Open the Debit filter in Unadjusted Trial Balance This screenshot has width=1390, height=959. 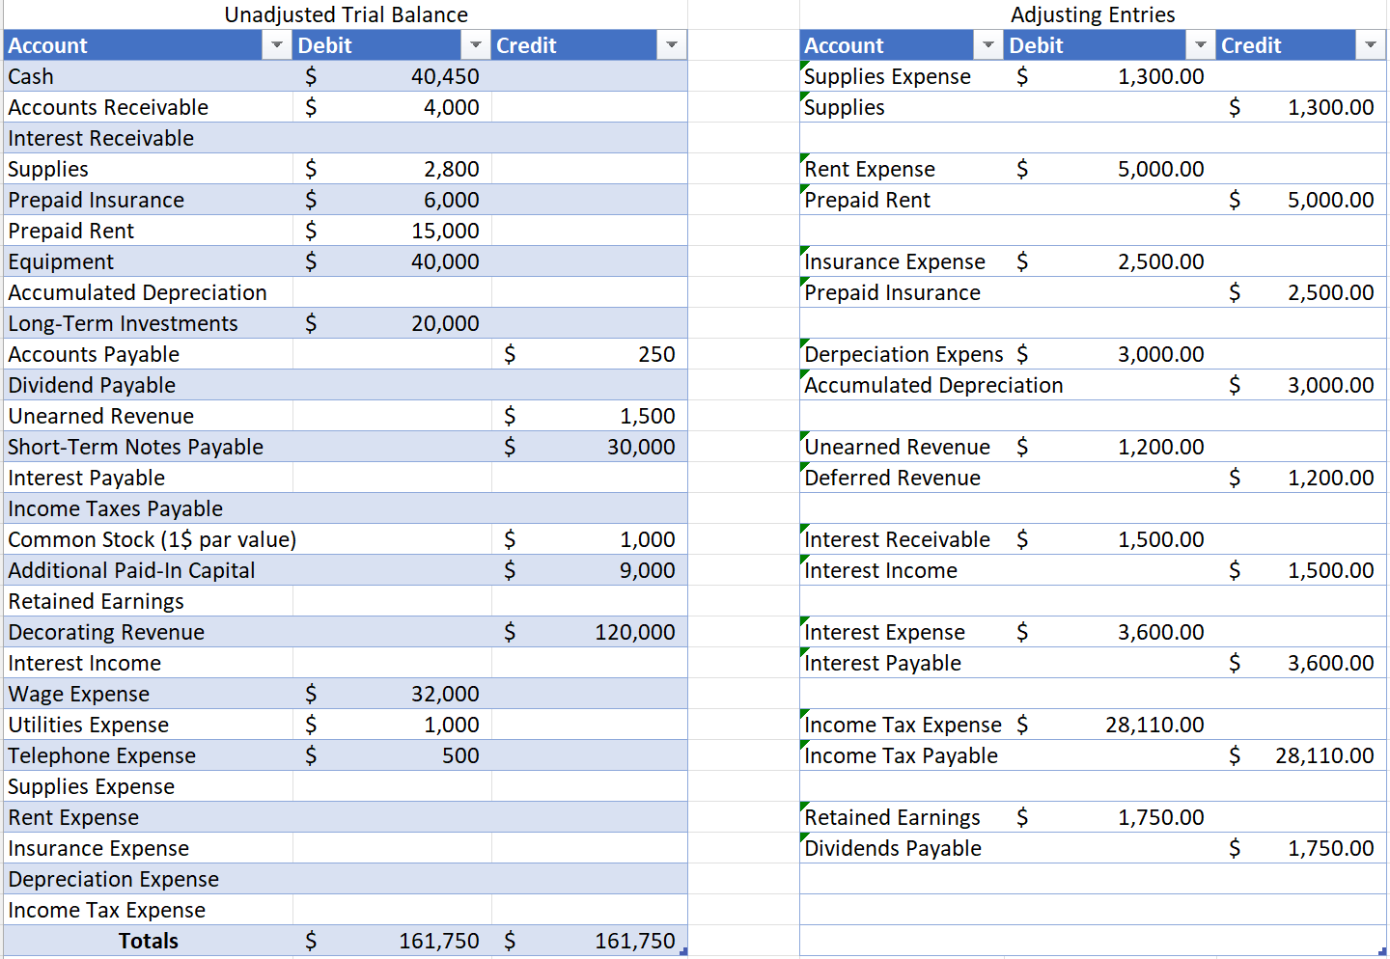point(475,44)
